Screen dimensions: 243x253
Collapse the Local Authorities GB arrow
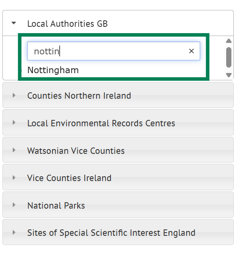click(x=14, y=23)
